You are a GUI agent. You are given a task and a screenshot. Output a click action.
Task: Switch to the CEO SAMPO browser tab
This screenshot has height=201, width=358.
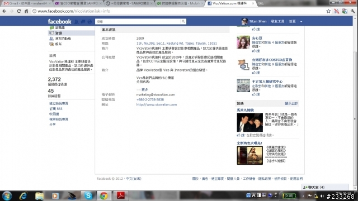tap(78, 3)
